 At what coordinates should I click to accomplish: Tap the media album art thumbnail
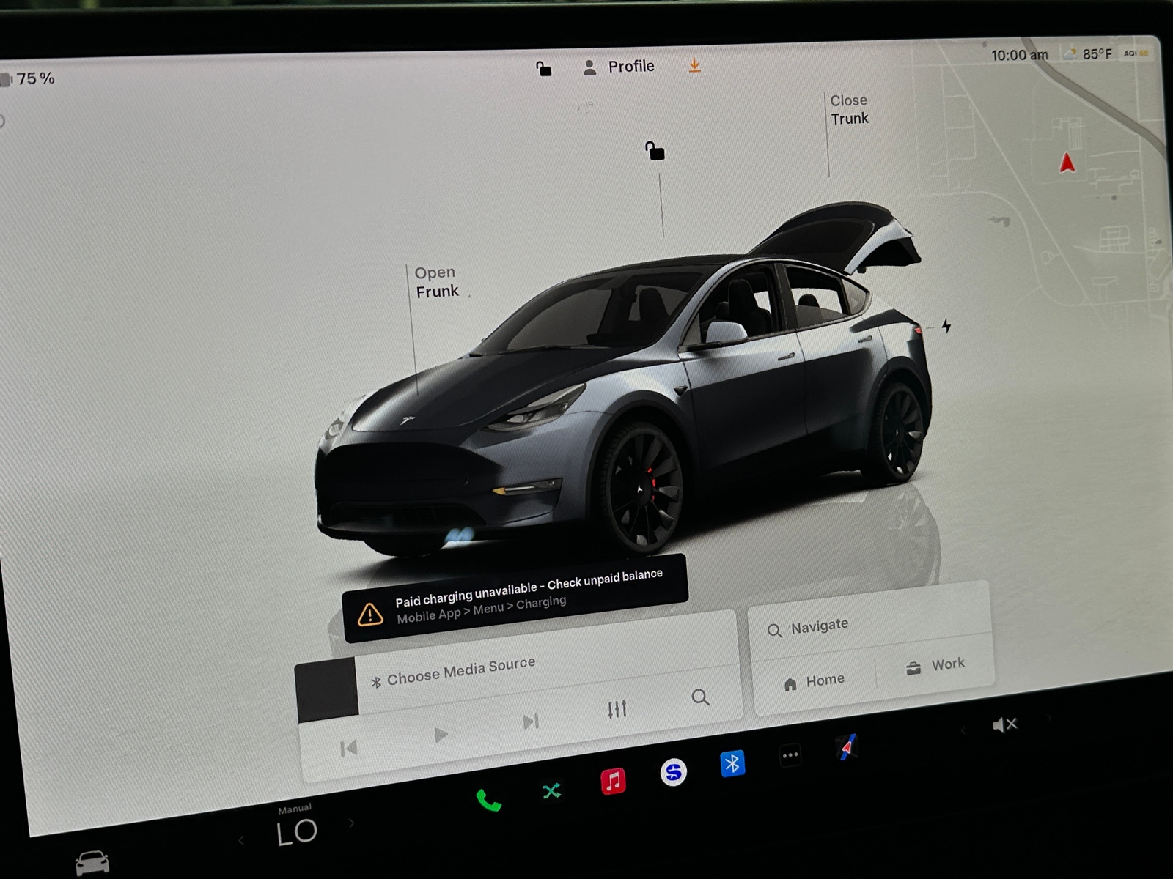click(326, 689)
